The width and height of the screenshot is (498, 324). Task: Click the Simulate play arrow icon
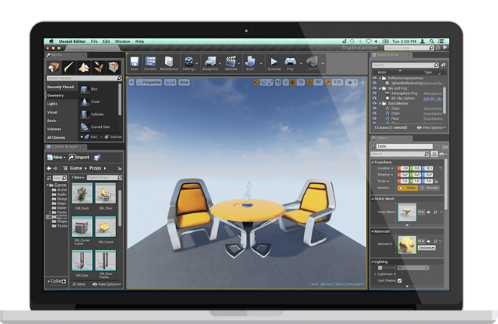(274, 63)
